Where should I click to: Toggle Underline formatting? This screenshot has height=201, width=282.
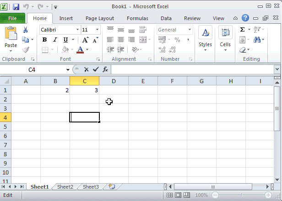coord(65,40)
